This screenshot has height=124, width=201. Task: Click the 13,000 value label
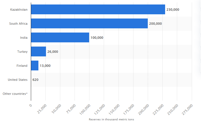coord(45,66)
